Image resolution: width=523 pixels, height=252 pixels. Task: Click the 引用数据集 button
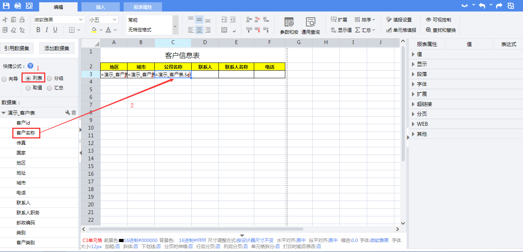click(x=17, y=48)
